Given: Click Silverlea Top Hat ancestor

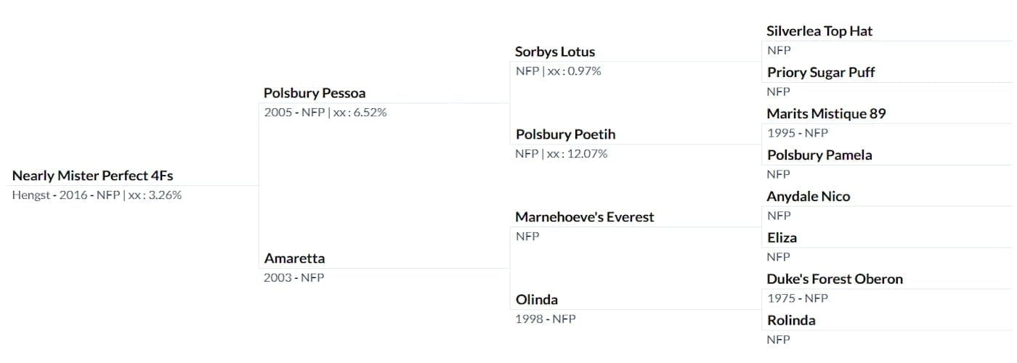Looking at the screenshot, I should [819, 31].
